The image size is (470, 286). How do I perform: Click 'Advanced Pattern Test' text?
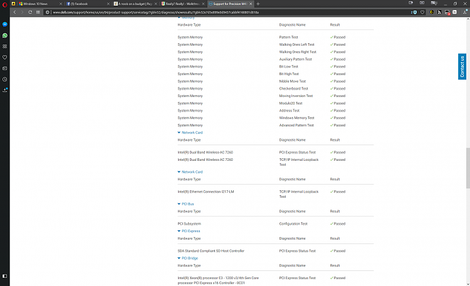pos(296,126)
